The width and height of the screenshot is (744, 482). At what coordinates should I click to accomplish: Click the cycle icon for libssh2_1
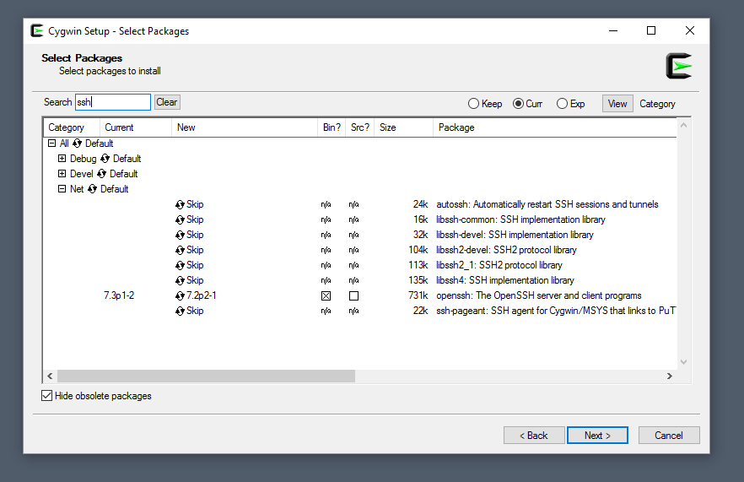click(180, 265)
